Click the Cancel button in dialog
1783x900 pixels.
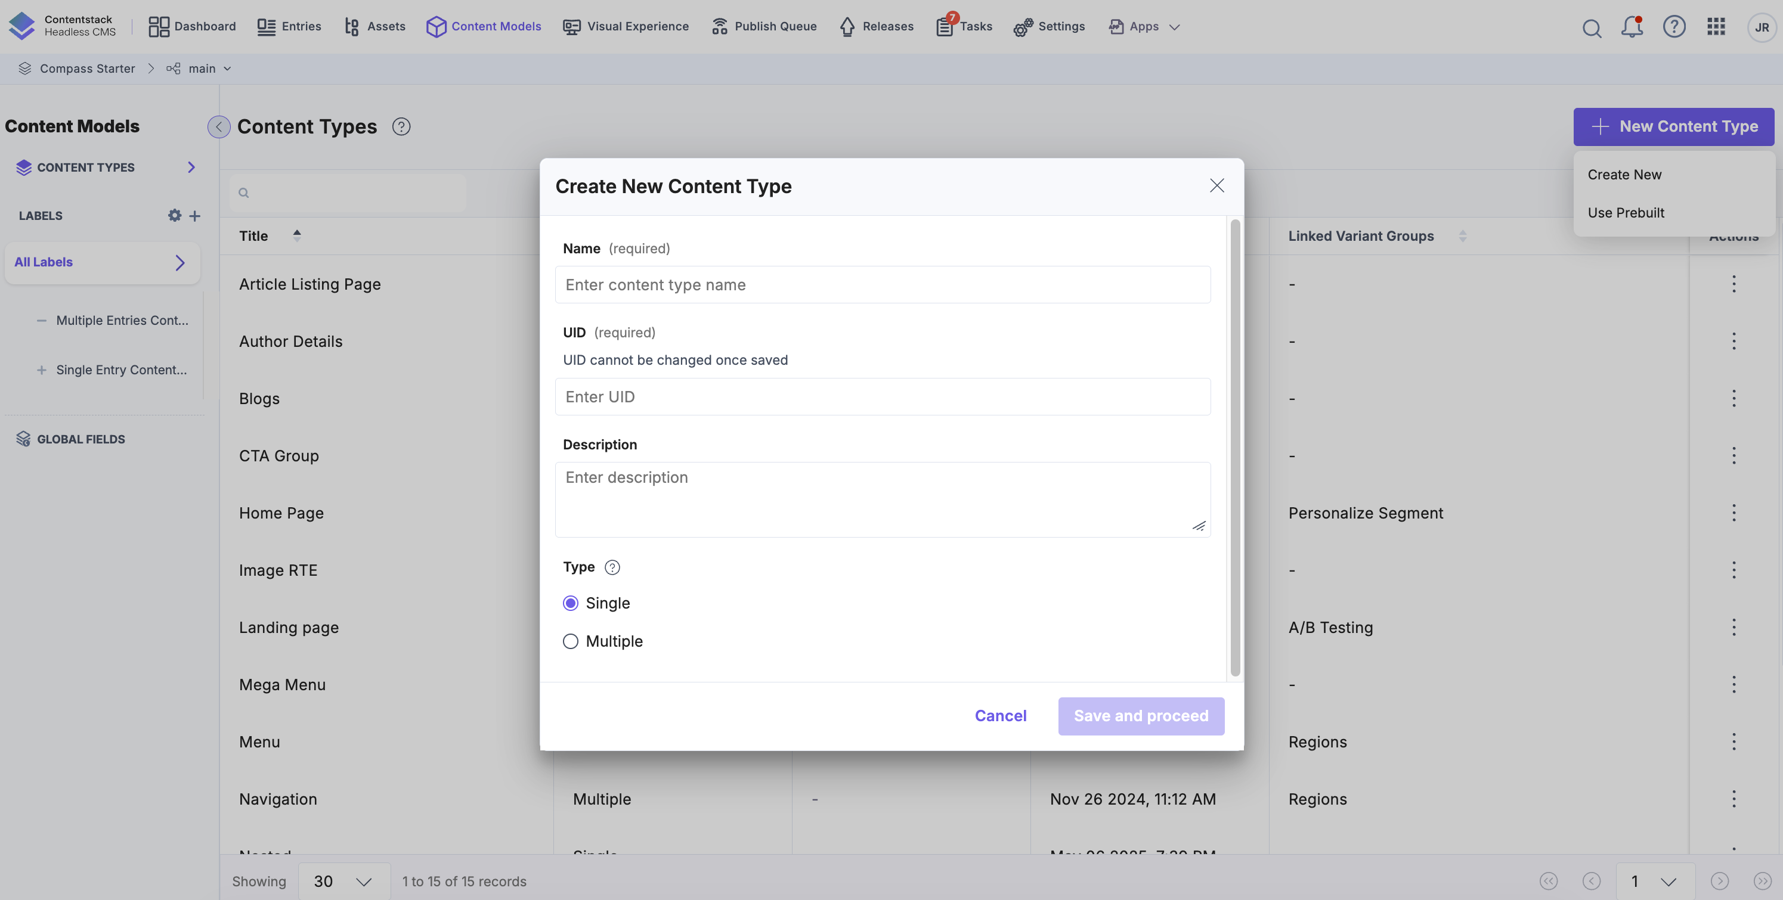(x=1000, y=716)
